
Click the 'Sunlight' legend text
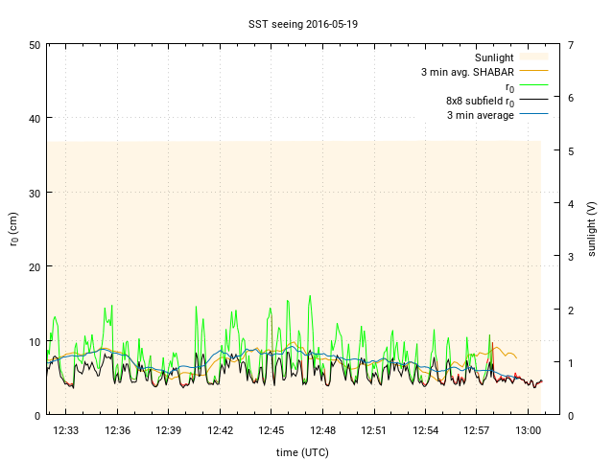(494, 57)
